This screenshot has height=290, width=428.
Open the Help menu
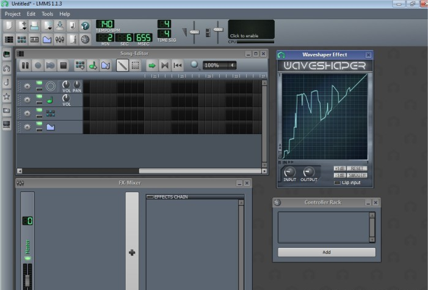click(x=65, y=14)
